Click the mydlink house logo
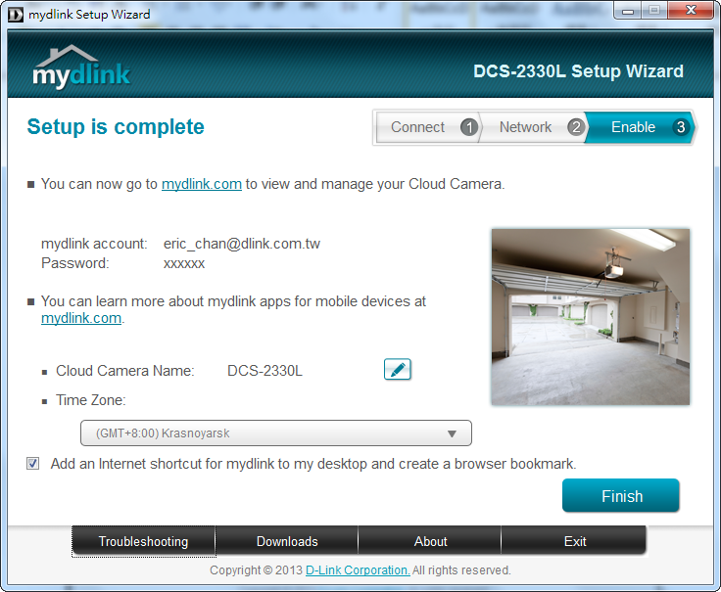 [x=81, y=68]
